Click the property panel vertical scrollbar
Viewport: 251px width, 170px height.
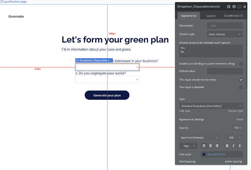246,54
